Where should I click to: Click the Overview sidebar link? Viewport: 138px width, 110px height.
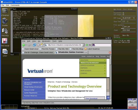pyautogui.click(x=34, y=80)
